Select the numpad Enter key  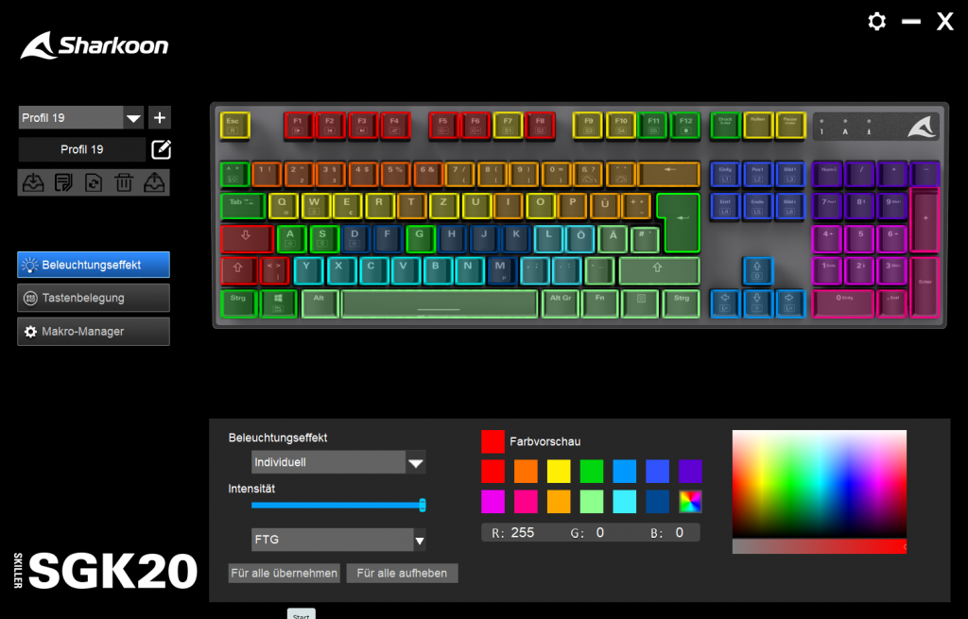pos(925,287)
